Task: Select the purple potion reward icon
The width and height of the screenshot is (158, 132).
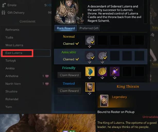Action: pos(115,71)
